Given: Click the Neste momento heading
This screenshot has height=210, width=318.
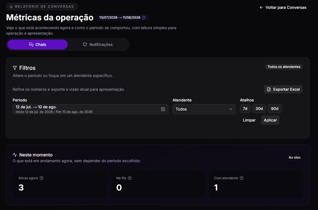Looking at the screenshot, I should coord(36,155).
